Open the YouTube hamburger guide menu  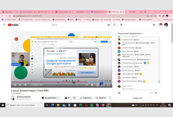click(x=4, y=25)
